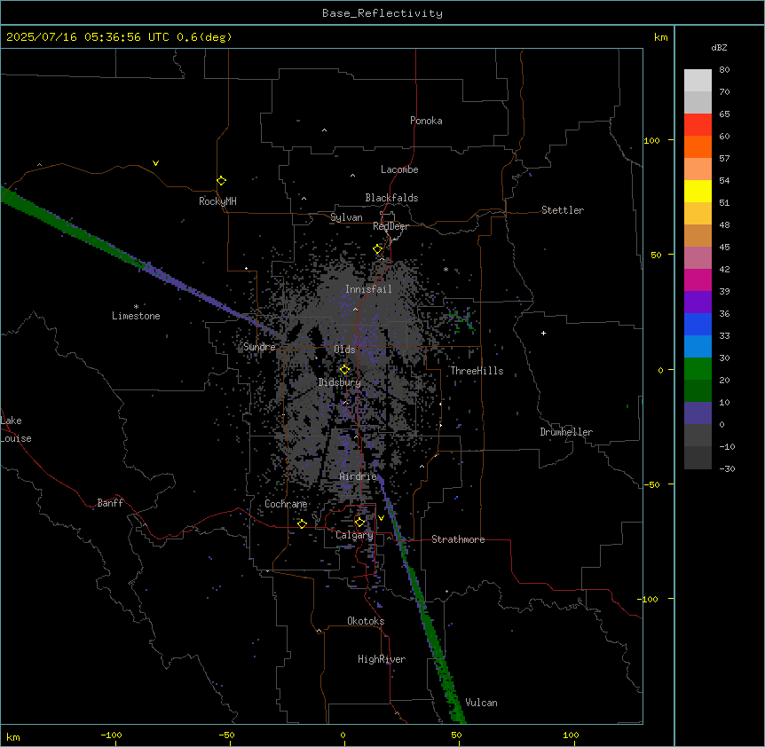Click the slate 0-10 dBZ legend swatch
This screenshot has height=747, width=765.
point(698,413)
